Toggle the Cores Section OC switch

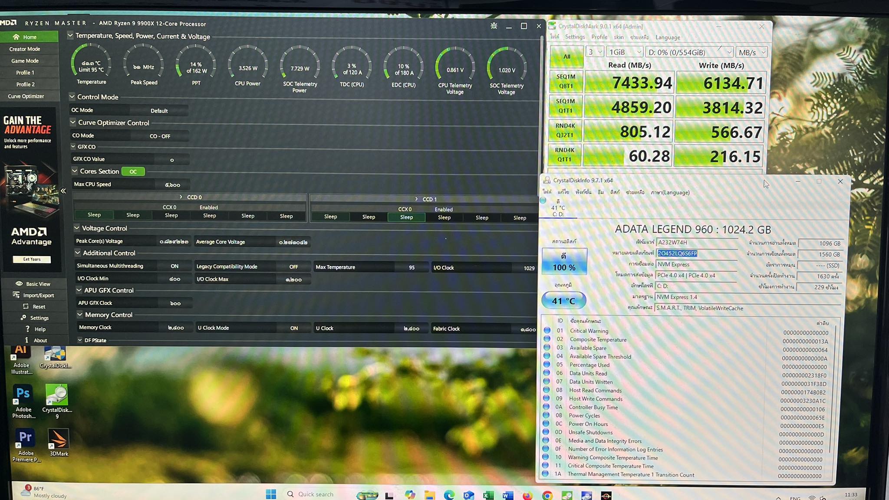133,171
